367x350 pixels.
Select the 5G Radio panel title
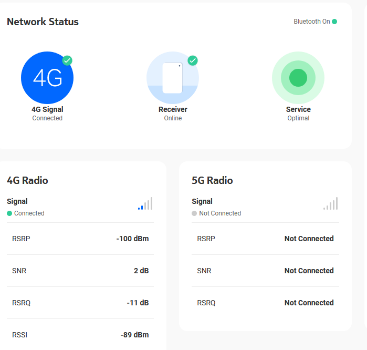(x=212, y=180)
